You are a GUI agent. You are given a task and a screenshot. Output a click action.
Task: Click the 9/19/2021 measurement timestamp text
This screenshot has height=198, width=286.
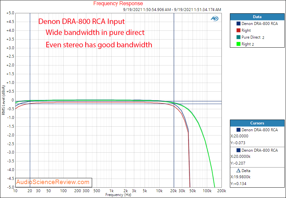(x=172, y=9)
